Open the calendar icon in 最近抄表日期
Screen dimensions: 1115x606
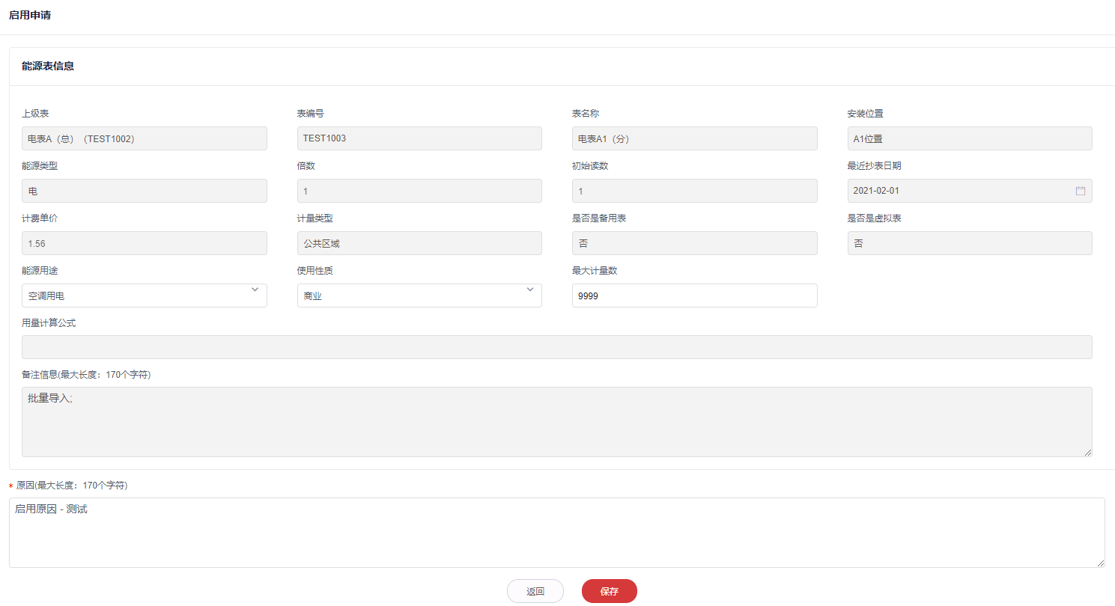tap(1080, 191)
